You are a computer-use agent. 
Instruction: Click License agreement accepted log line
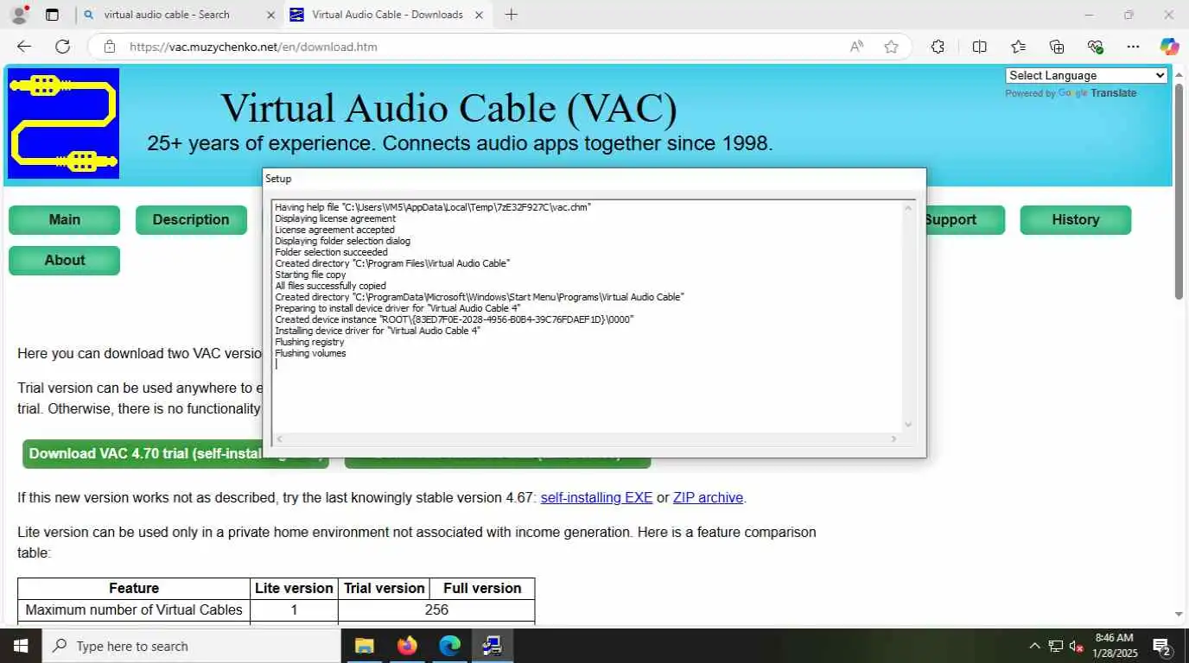coord(334,230)
